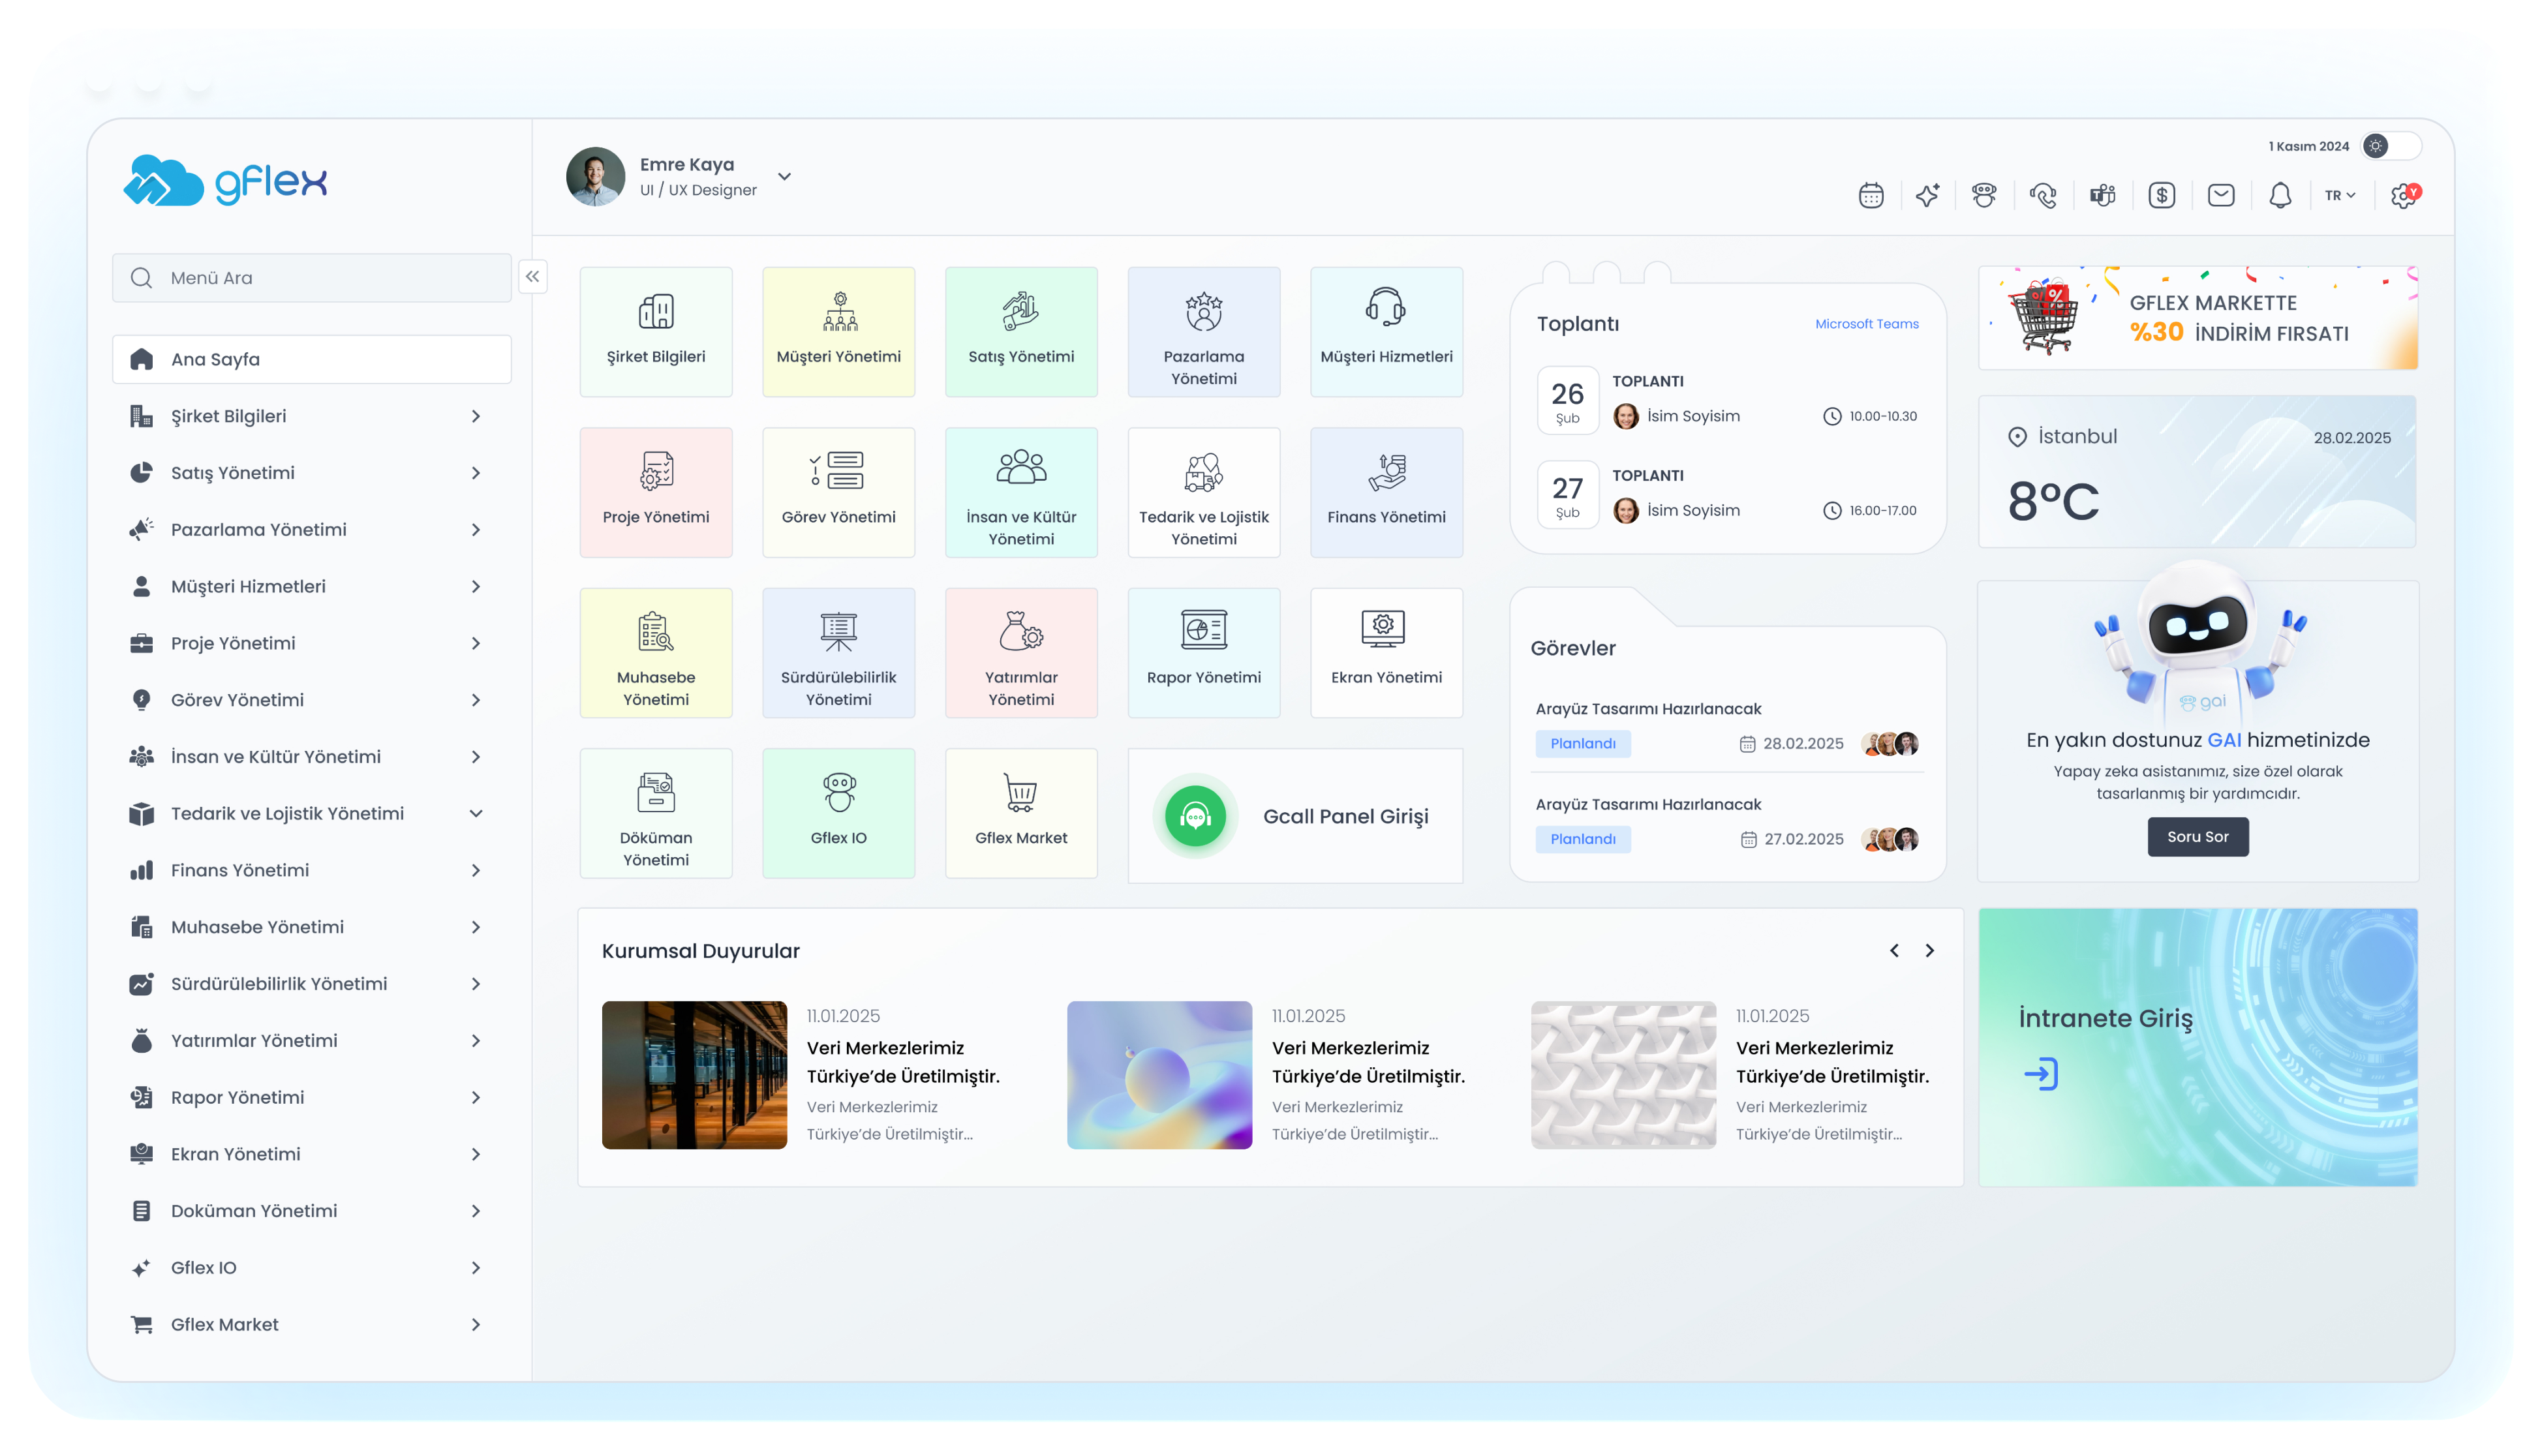This screenshot has height=1456, width=2542.
Task: Open the Gflex IO tile
Action: tap(838, 813)
